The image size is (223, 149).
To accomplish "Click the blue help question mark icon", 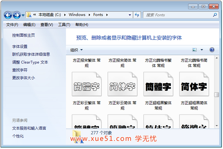I will (x=212, y=50).
